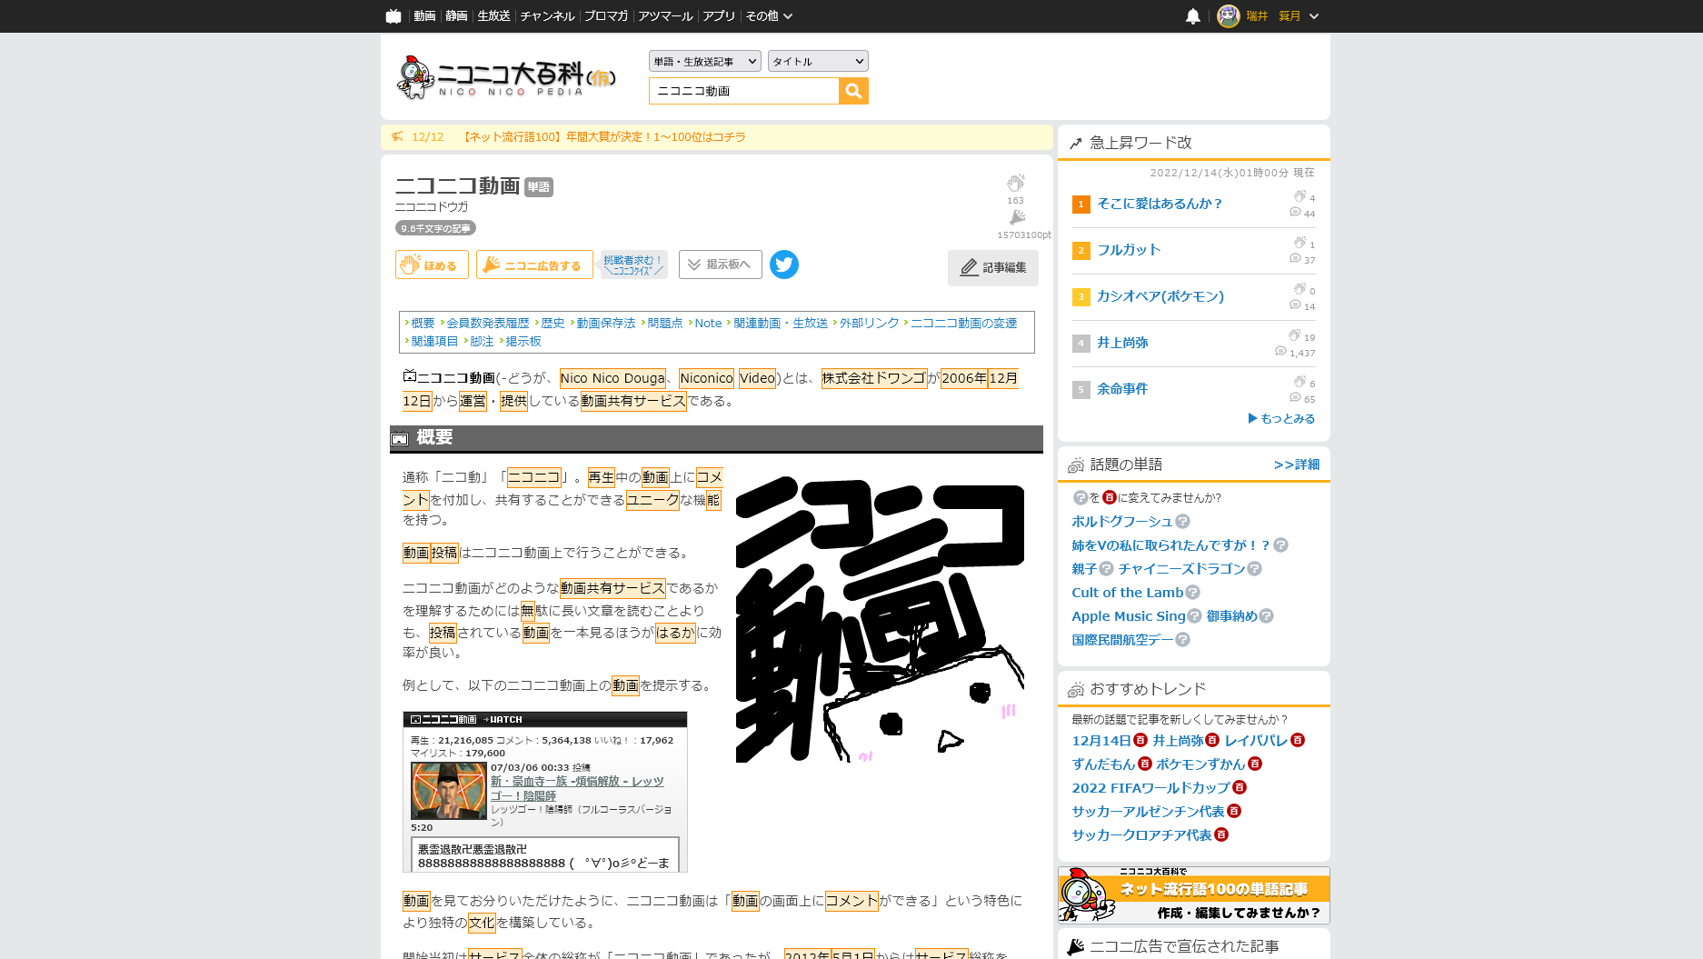Open Apple Music Sing topic link
The width and height of the screenshot is (1703, 959).
point(1128,616)
